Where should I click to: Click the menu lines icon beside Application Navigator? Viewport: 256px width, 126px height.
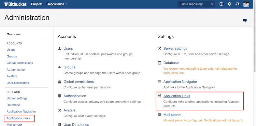point(159,82)
